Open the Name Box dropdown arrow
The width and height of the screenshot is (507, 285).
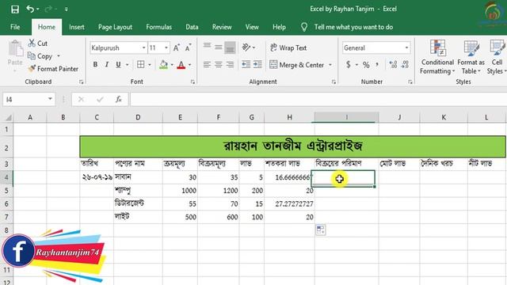50,99
